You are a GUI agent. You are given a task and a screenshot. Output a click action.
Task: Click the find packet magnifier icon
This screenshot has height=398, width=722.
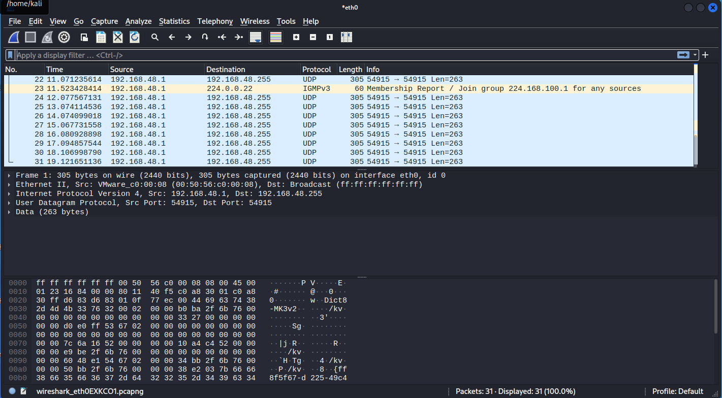tap(155, 37)
